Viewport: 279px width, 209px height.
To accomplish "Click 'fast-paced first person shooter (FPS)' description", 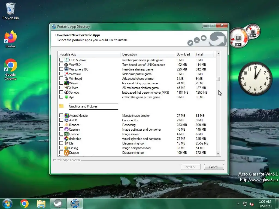I will pos(145,93).
